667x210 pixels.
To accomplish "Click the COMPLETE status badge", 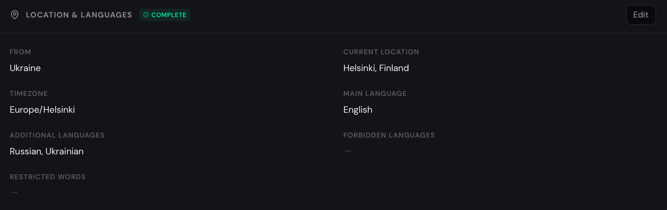I will coord(165,15).
